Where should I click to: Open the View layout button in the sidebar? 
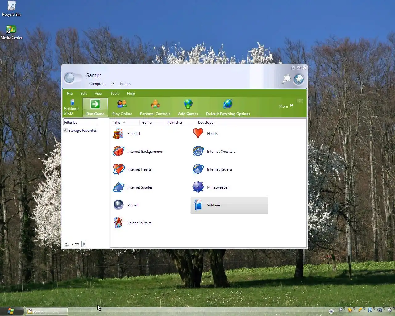[x=72, y=244]
